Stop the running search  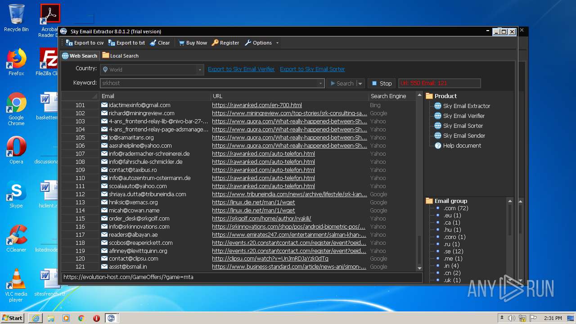tap(382, 83)
